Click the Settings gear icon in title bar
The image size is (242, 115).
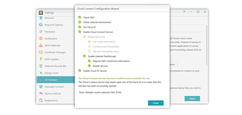click(x=41, y=13)
